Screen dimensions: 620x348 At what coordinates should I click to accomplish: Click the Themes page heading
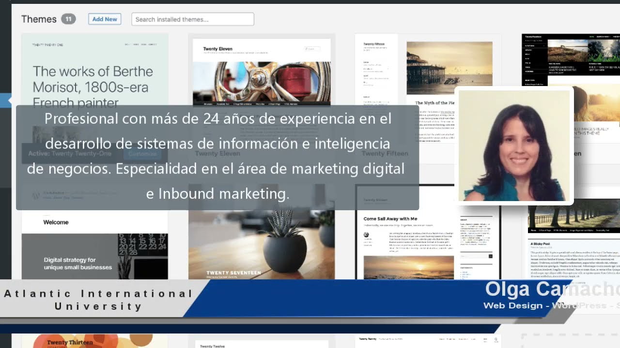pyautogui.click(x=39, y=19)
